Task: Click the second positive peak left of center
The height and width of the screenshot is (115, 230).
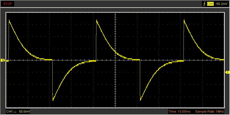Action: pyautogui.click(x=97, y=20)
